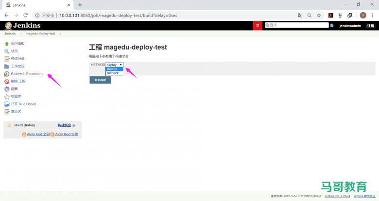Image resolution: width=379 pixels, height=201 pixels.
Task: Select deploy option in METHOD list
Action: pos(115,69)
